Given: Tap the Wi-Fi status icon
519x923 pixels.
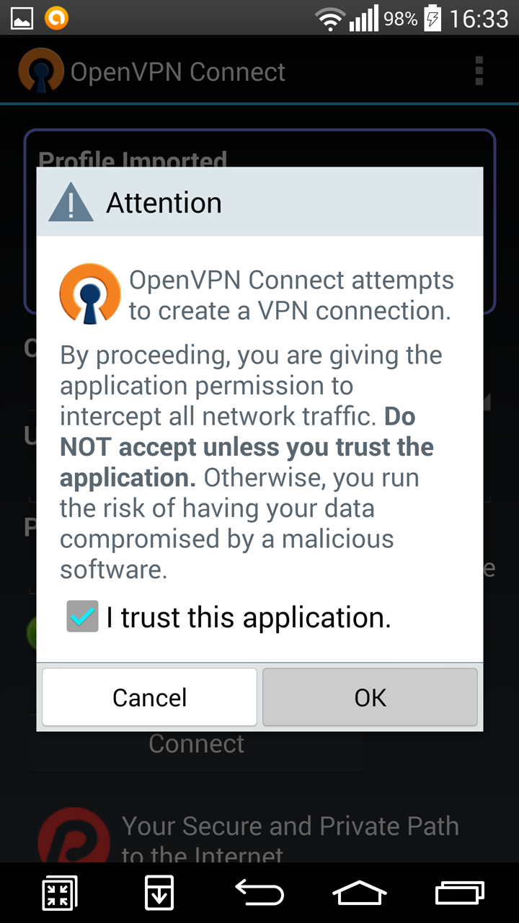Looking at the screenshot, I should (x=330, y=19).
